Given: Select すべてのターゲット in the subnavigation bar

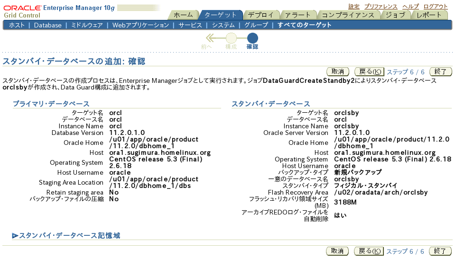Looking at the screenshot, I should click(x=305, y=25).
